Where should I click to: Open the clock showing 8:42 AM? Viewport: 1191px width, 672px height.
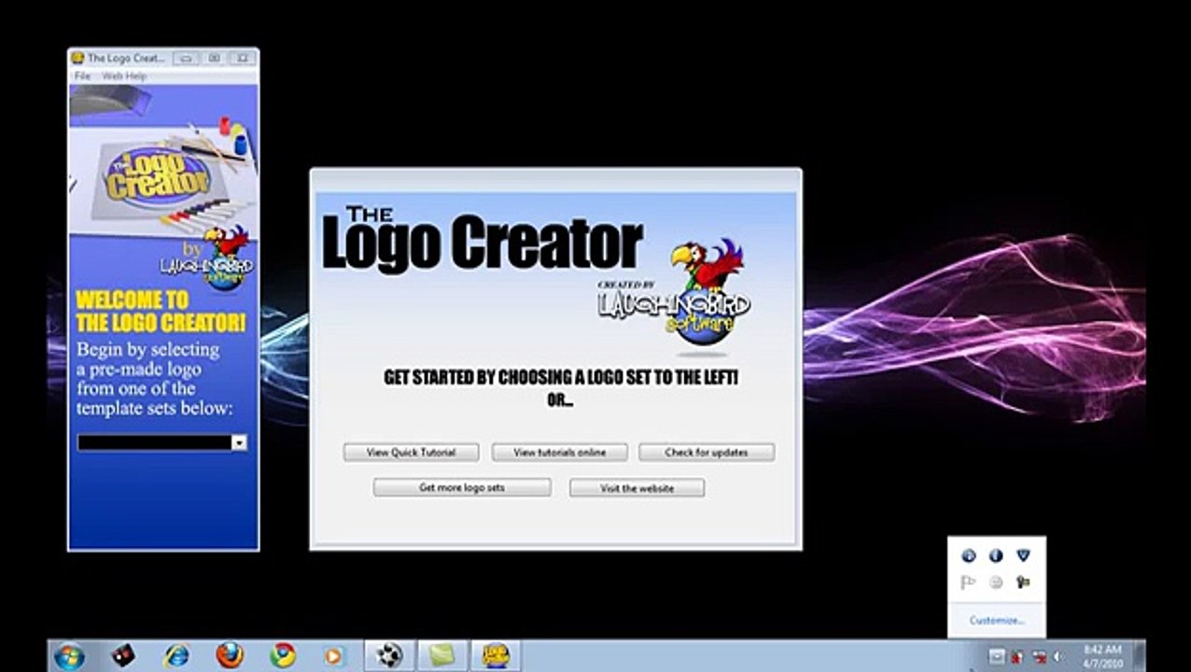click(x=1101, y=655)
